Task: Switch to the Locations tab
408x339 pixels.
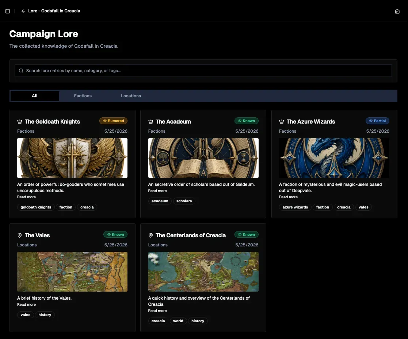Action: (131, 96)
